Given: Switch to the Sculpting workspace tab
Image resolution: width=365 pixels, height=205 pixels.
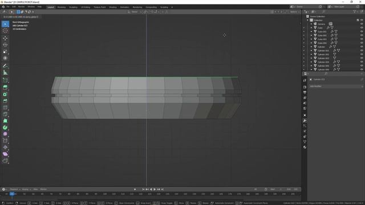Looking at the screenshot, I should (x=73, y=7).
